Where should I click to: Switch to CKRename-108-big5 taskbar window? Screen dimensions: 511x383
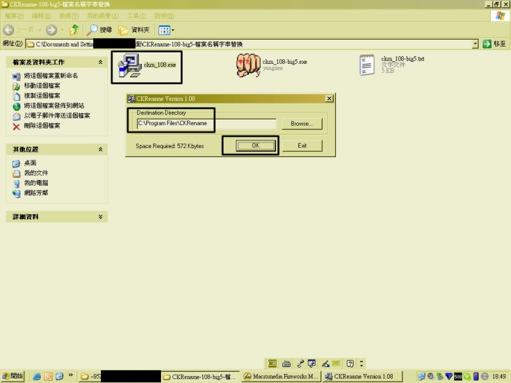[200, 377]
